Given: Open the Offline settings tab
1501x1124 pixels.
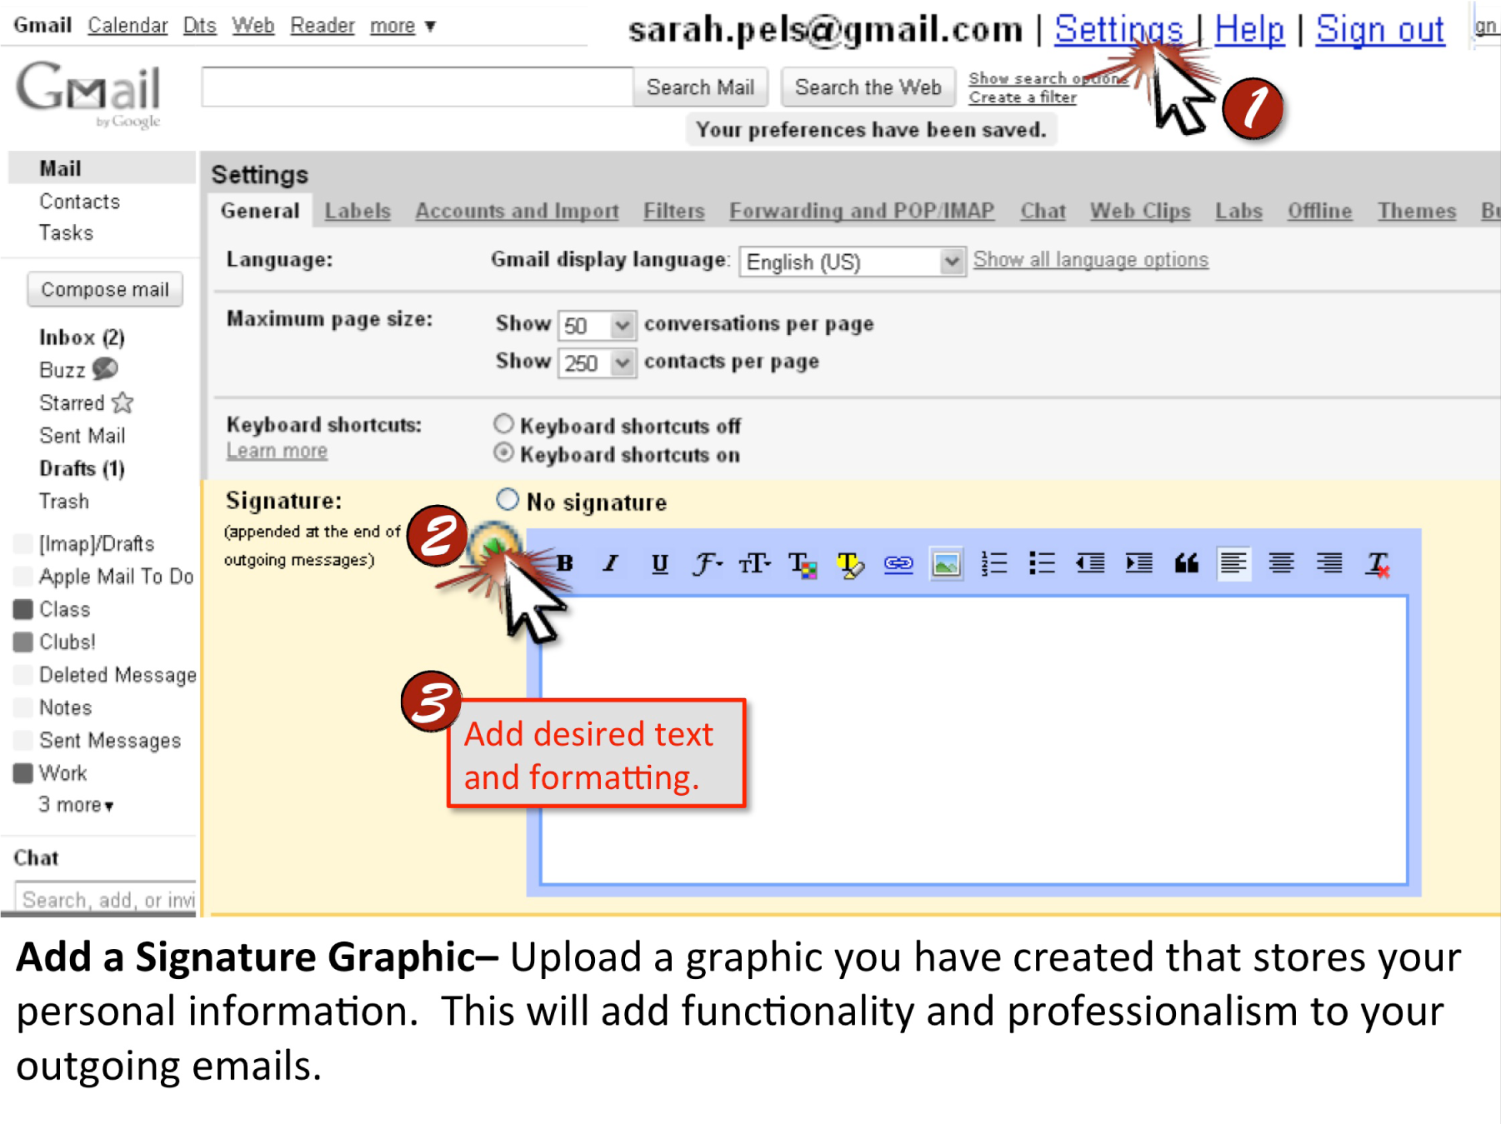Looking at the screenshot, I should click(1319, 211).
